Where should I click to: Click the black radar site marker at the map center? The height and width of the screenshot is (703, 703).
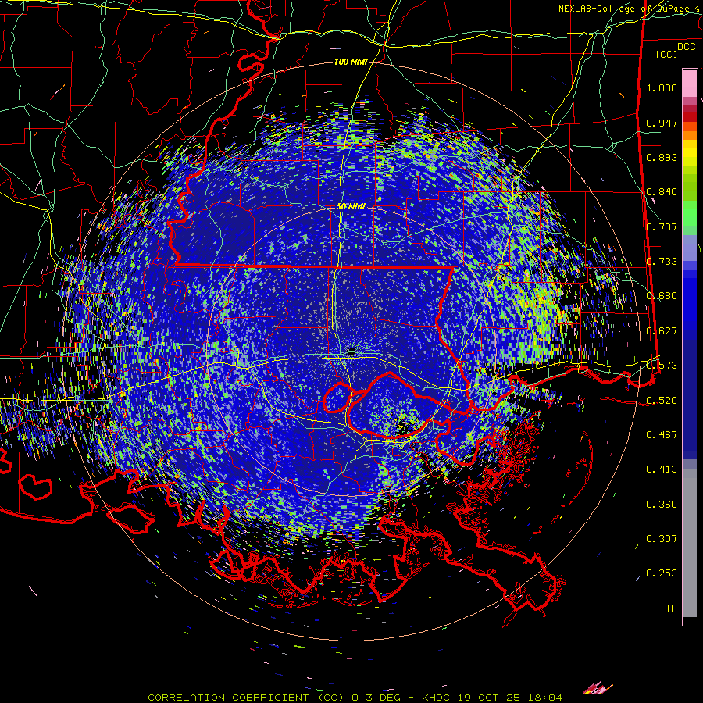point(352,351)
